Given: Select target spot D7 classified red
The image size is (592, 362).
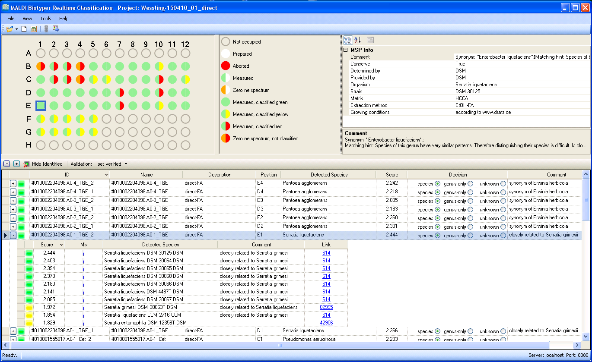Looking at the screenshot, I should point(120,93).
